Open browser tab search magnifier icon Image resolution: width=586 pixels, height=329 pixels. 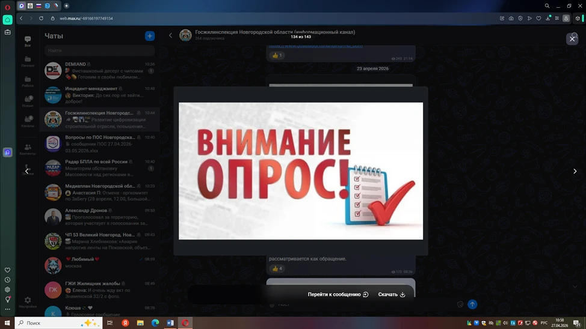[547, 5]
